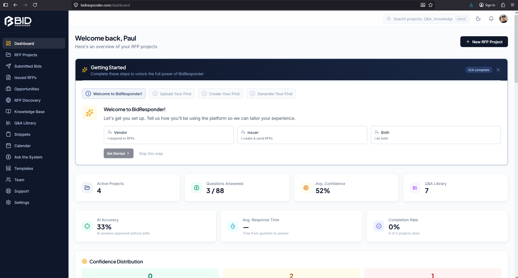Click the 0/4 complete progress badge
Screen dimensions: 518x278
[479, 70]
